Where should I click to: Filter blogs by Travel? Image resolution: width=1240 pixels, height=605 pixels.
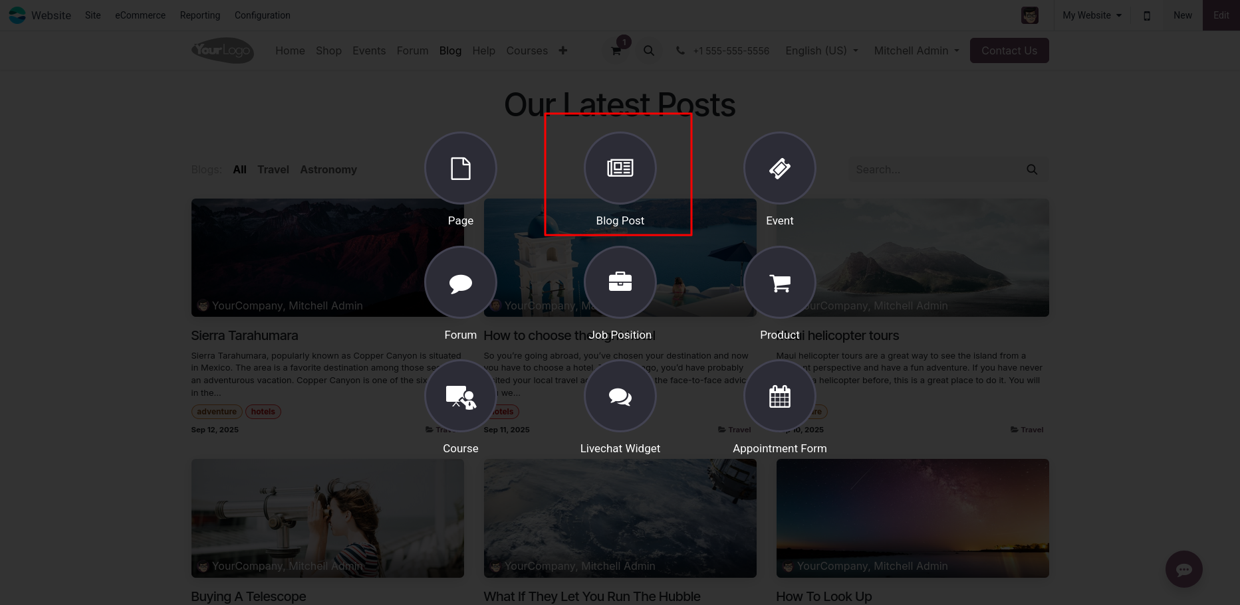(x=273, y=169)
